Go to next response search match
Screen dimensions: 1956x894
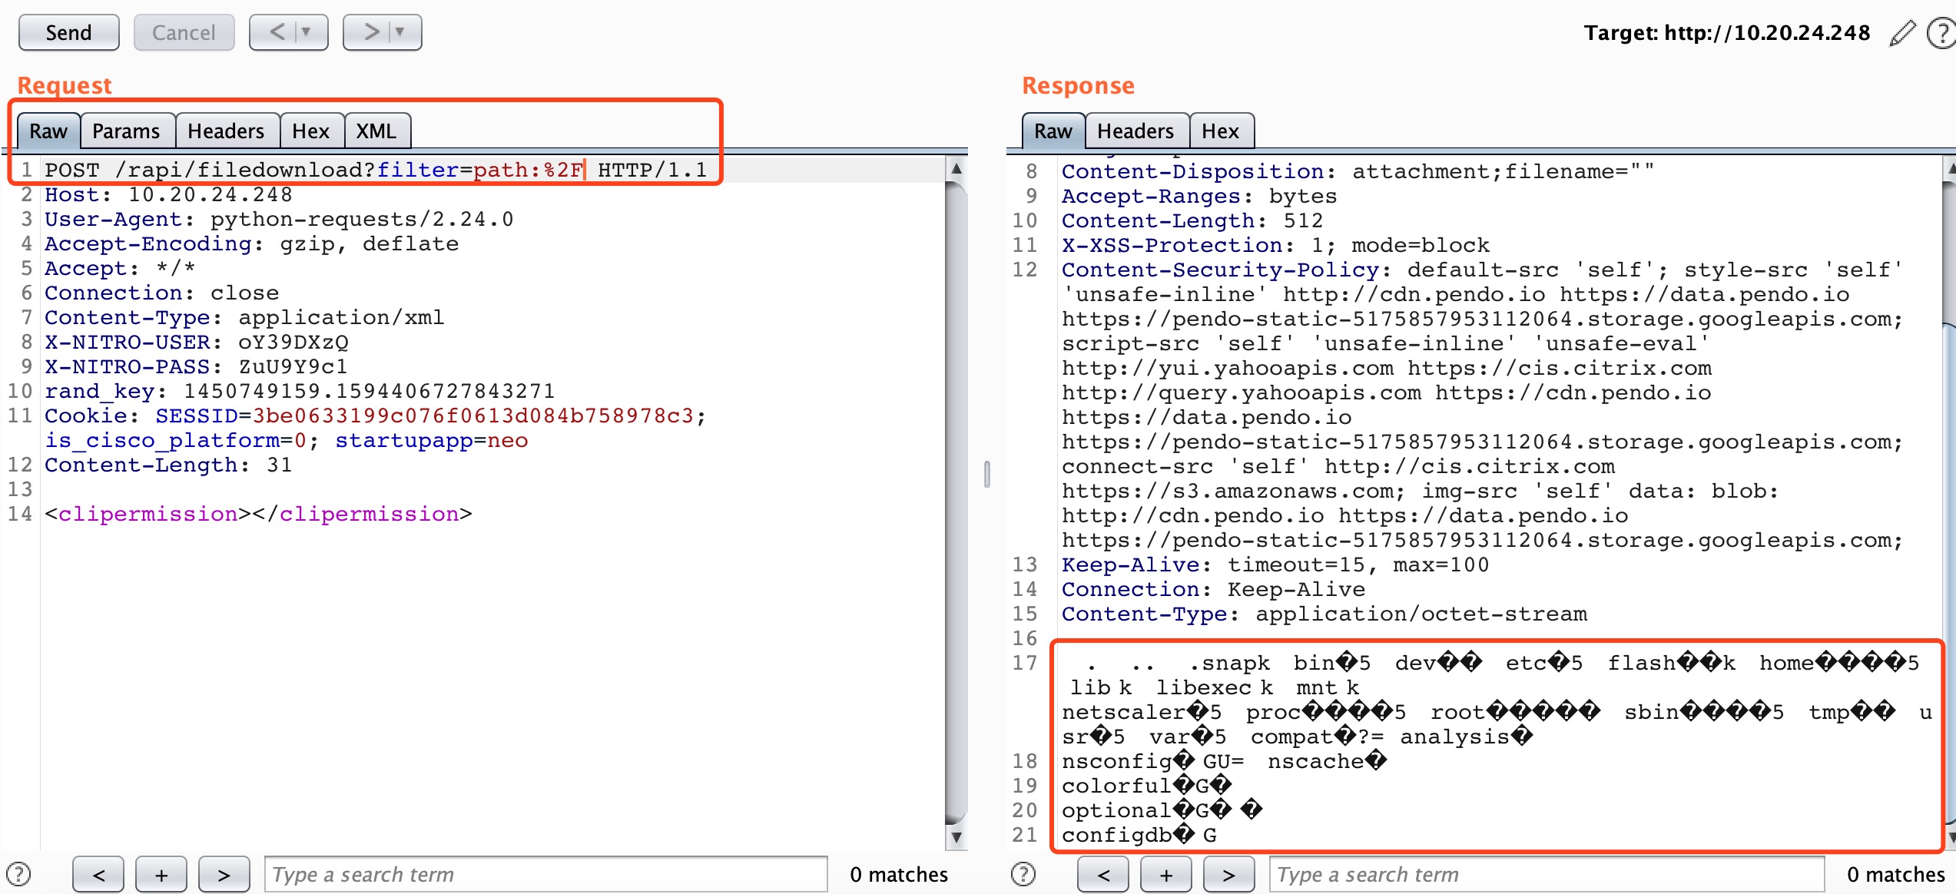(1228, 874)
